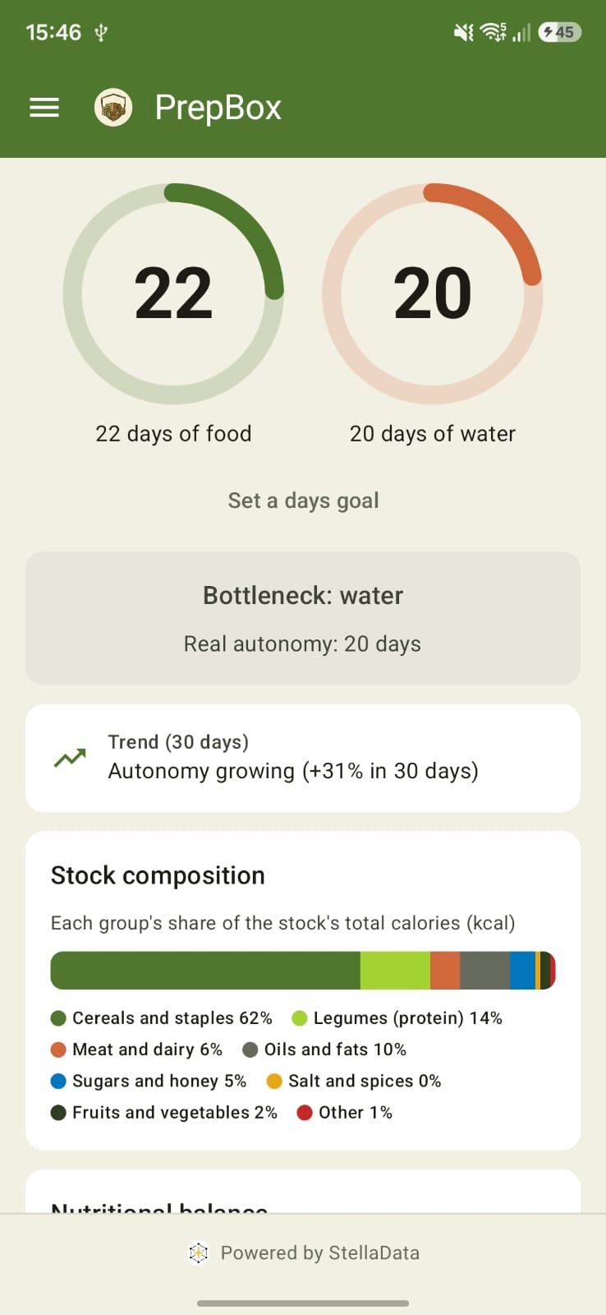Open the 30-day Trend card
Image resolution: width=606 pixels, height=1315 pixels.
pyautogui.click(x=303, y=758)
